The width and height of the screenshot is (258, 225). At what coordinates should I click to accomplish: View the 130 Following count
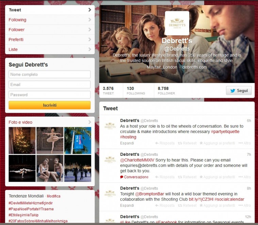[x=136, y=90]
